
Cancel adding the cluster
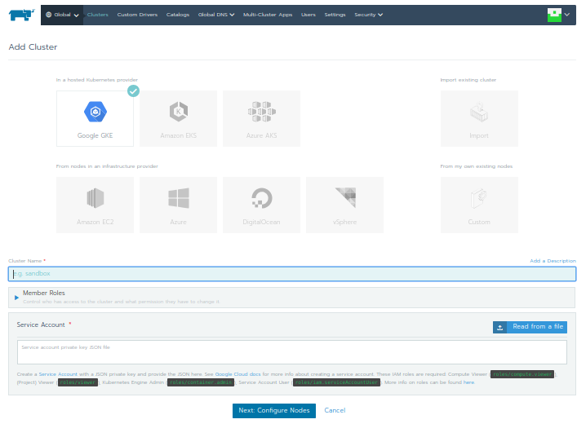point(335,411)
